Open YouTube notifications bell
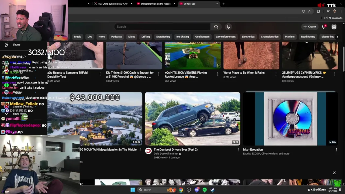Screen dimensions: 345x194 [324, 27]
